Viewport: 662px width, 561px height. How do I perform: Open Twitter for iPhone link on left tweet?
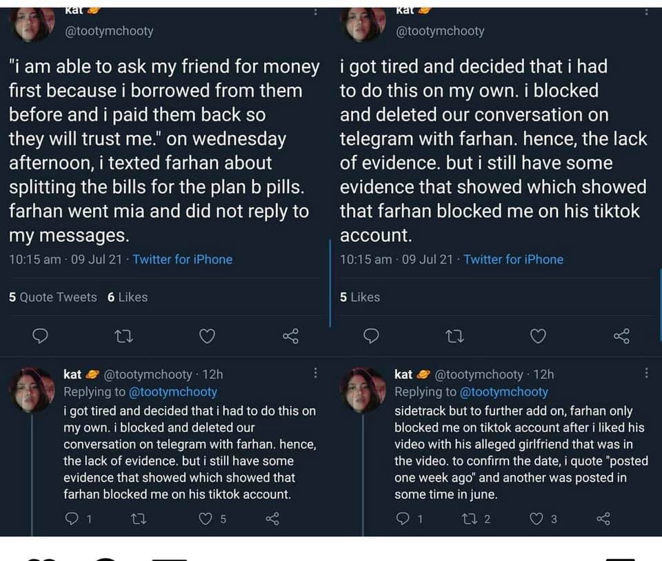click(x=182, y=259)
